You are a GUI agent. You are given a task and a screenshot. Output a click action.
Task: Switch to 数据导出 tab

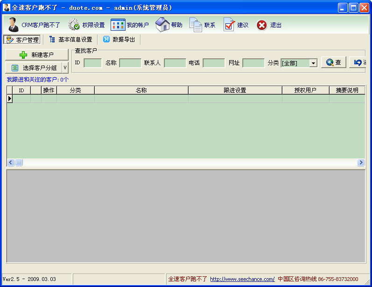pyautogui.click(x=119, y=40)
